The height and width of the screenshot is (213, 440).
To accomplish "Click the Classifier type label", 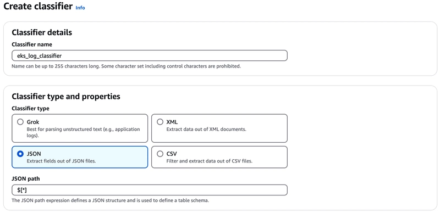I will (30, 109).
